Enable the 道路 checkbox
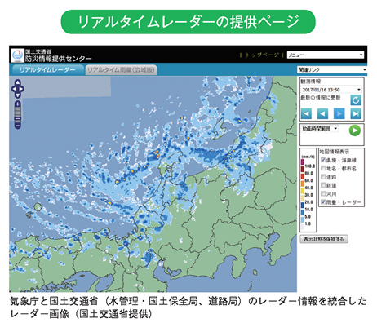This screenshot has width=377, height=323. pos(323,177)
